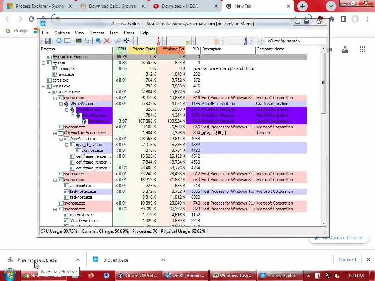
Task: Collapse the AppMarket.exe tree node
Action: tap(61, 139)
